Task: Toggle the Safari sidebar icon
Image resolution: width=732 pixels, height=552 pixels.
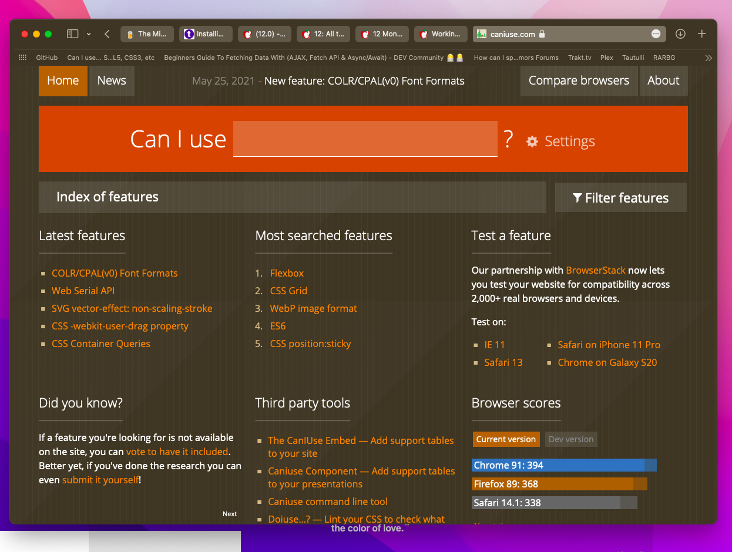Action: (x=73, y=34)
